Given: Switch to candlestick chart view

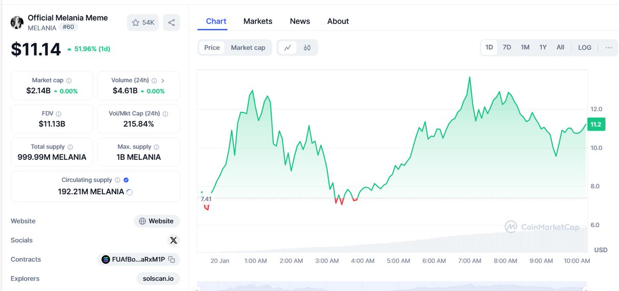Looking at the screenshot, I should click(307, 47).
